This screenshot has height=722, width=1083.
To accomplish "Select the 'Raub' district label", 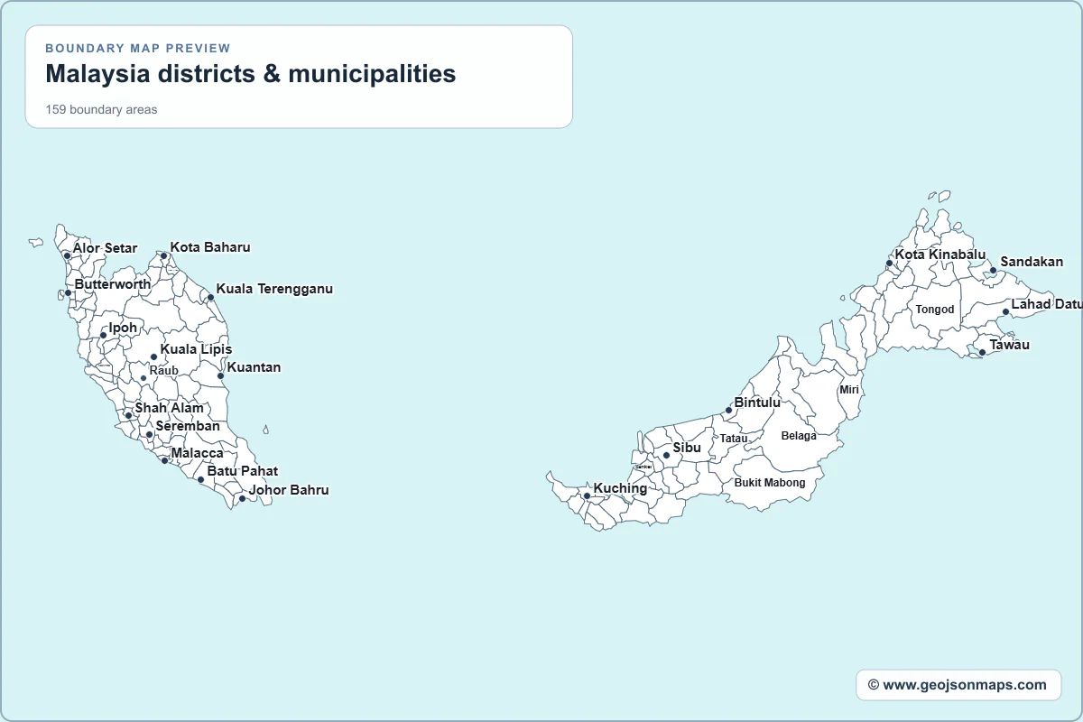I will [x=164, y=370].
